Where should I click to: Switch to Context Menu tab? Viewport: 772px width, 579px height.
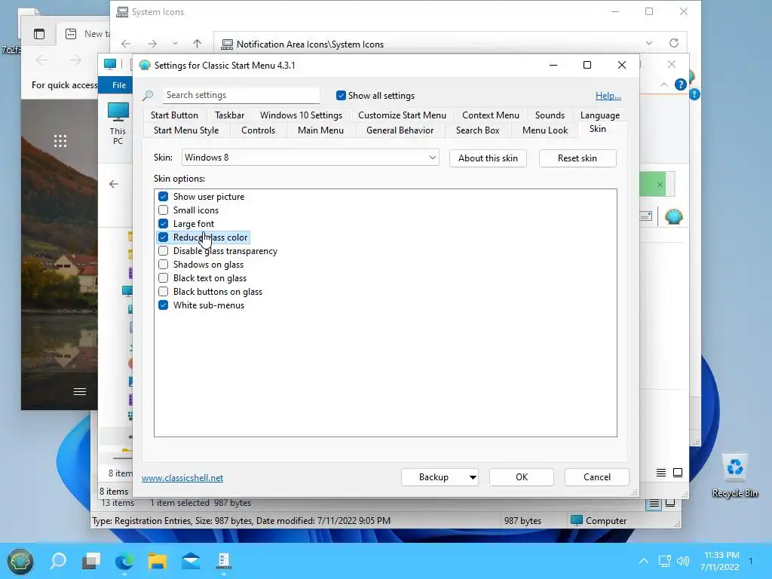490,115
